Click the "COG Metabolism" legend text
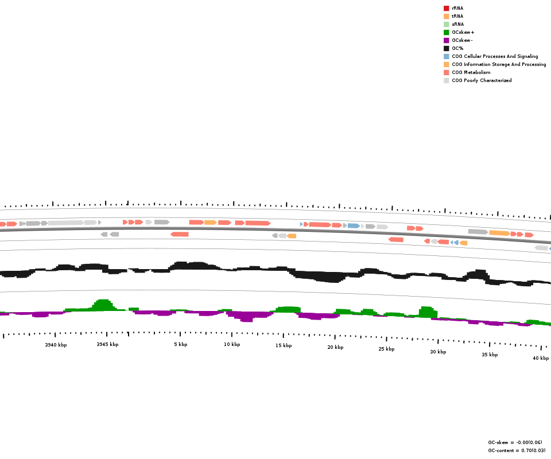Viewport: 551px width, 459px height. (471, 73)
